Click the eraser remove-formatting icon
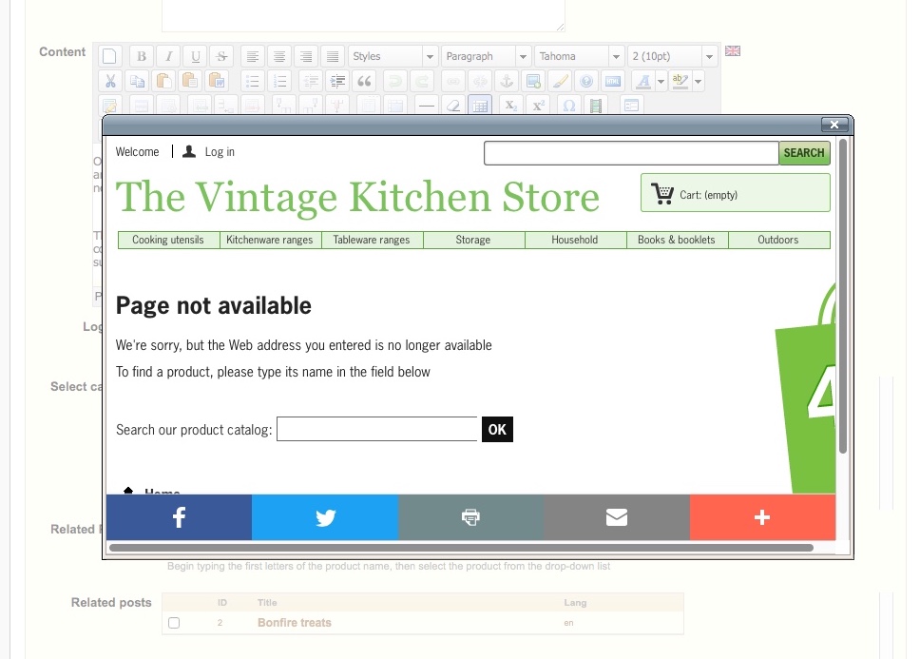The height and width of the screenshot is (659, 920). click(x=453, y=106)
